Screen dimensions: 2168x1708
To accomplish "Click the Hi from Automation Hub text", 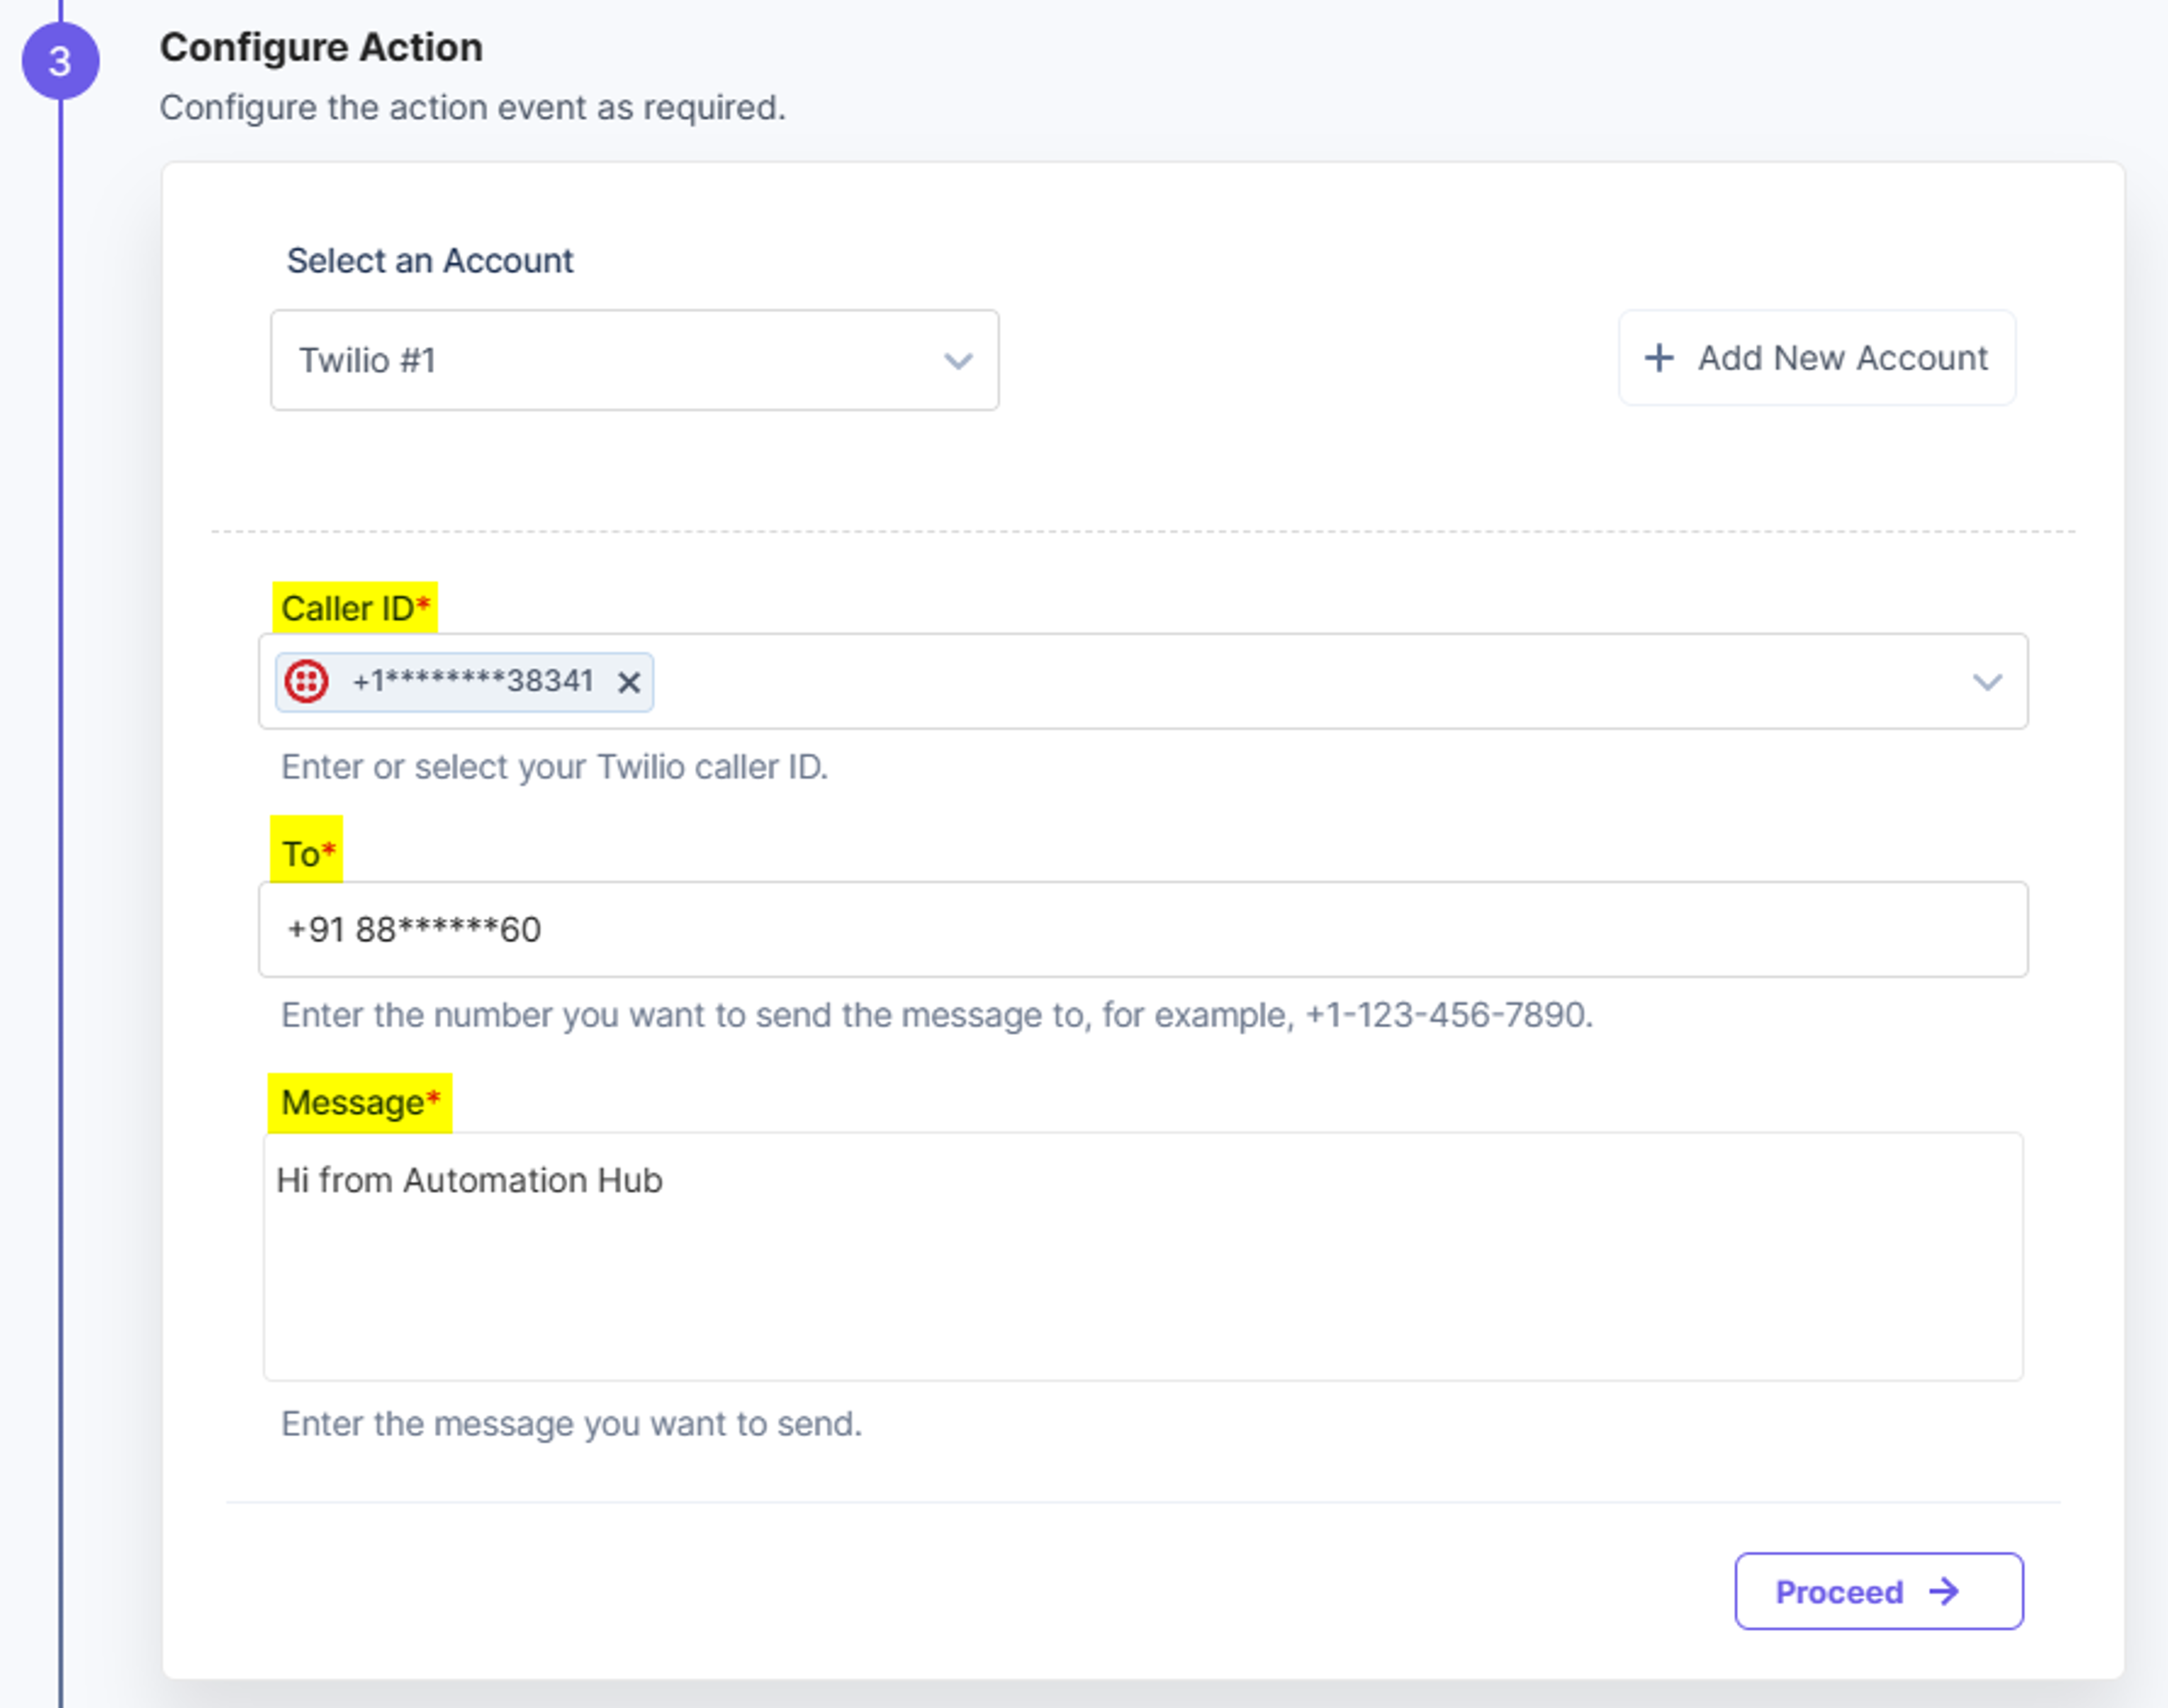I will [x=469, y=1180].
